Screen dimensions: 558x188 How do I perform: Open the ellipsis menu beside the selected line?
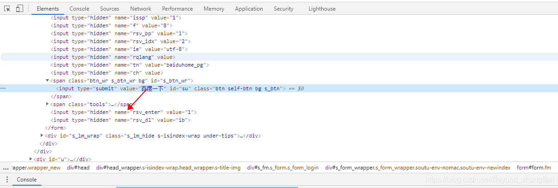3,88
